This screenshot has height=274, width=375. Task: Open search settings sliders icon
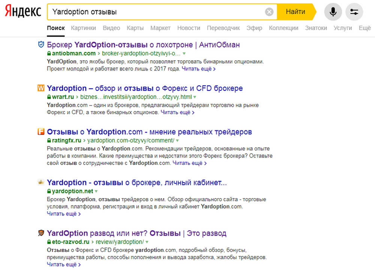pos(354,12)
